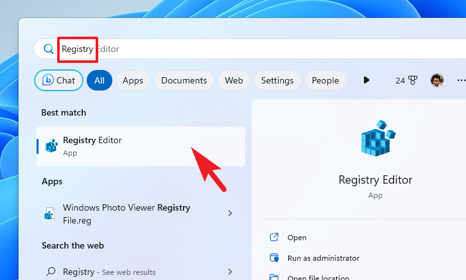Viewport: 466px width, 280px height.
Task: Switch to the Settings filter
Action: (x=277, y=80)
